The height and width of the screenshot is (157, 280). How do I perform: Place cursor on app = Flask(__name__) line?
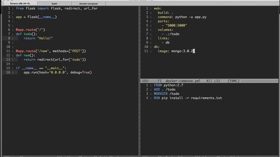[x=36, y=17]
